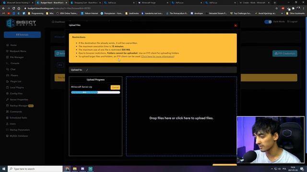Open the Chat icon in sidebar
This screenshot has width=307, height=172.
(8, 69)
